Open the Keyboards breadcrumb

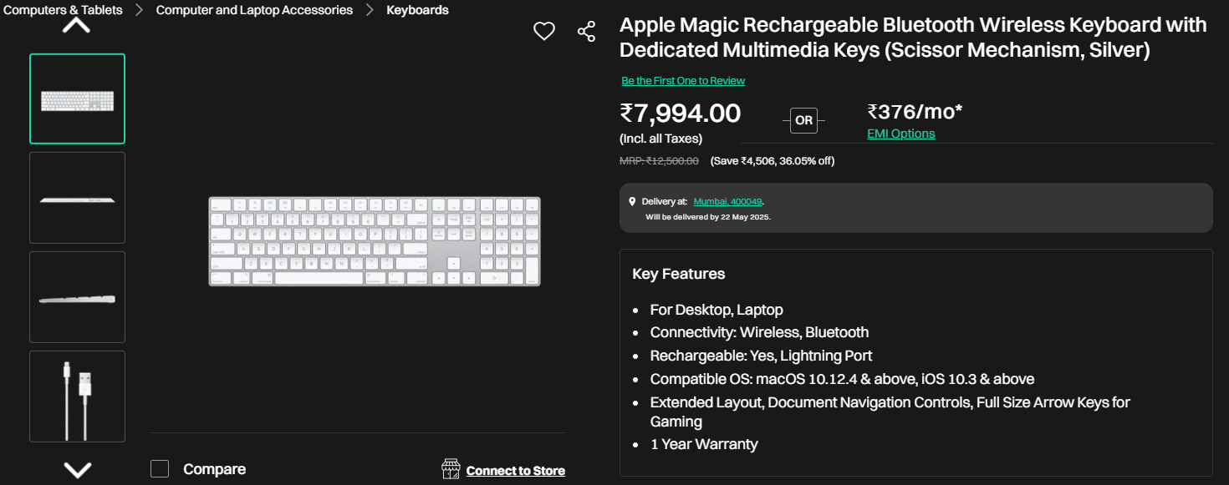(417, 10)
